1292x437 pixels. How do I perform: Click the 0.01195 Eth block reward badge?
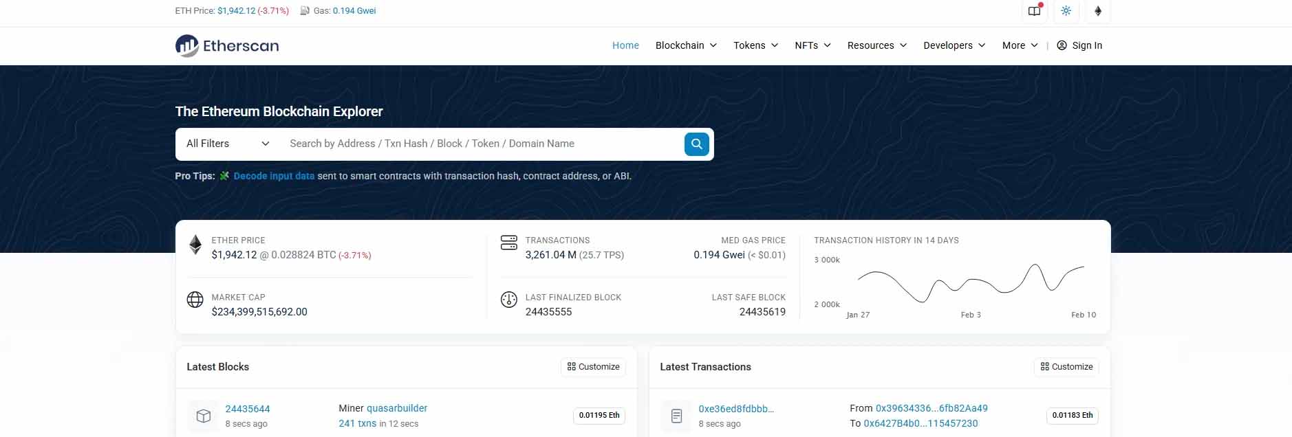tap(599, 416)
